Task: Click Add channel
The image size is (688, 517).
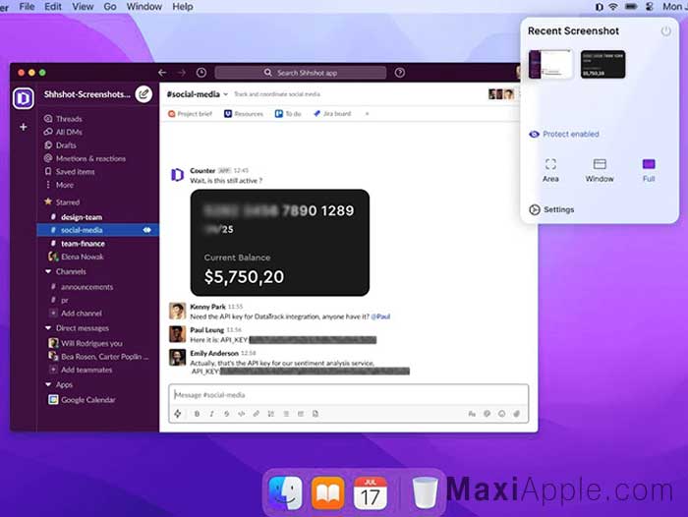Action: pos(76,313)
